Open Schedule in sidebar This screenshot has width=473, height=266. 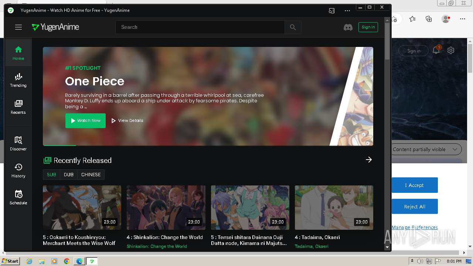[x=18, y=197]
